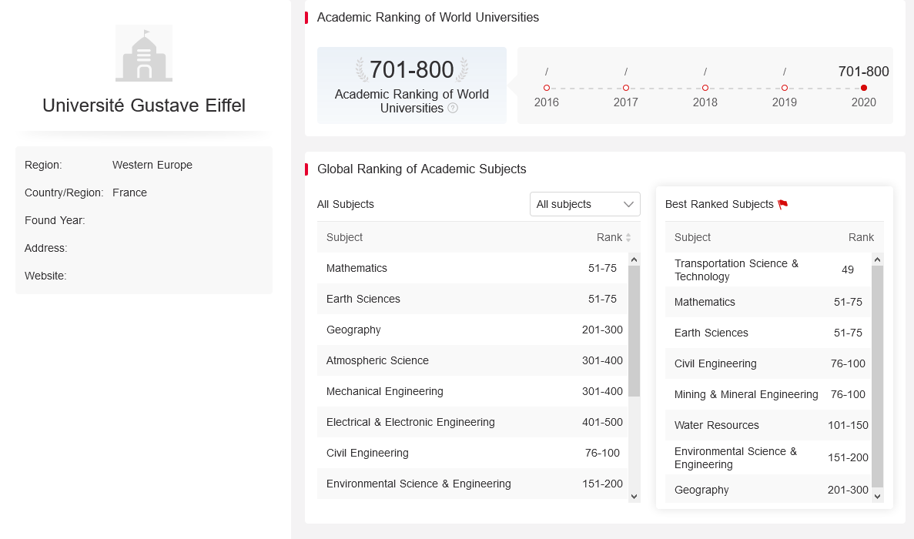Open the All subjects dropdown
Screen dimensions: 914x539
click(x=584, y=204)
